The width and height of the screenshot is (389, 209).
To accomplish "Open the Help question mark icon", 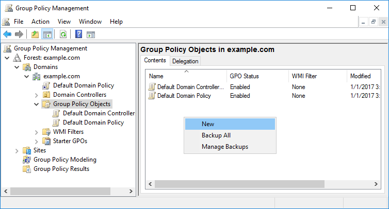I will point(78,34).
